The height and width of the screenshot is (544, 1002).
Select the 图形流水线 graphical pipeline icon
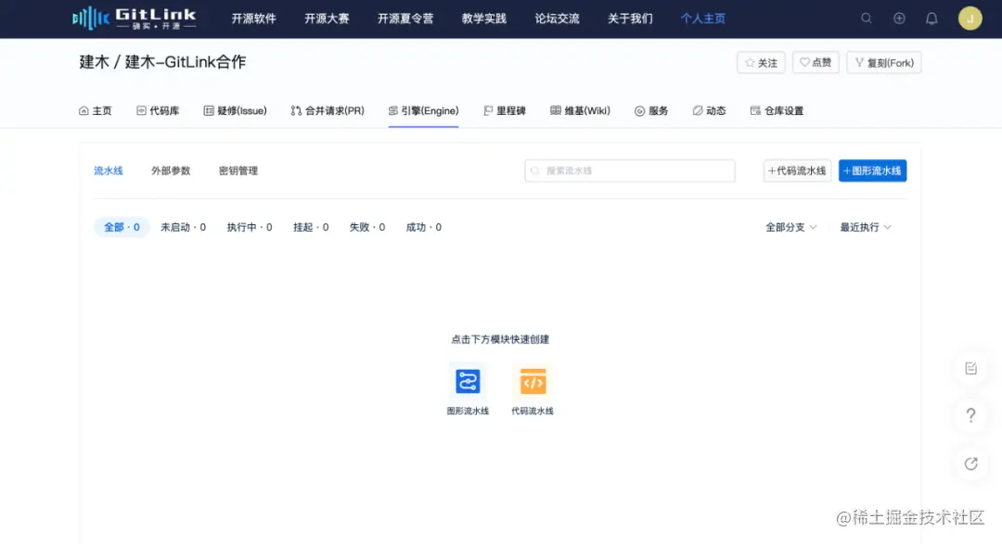(x=468, y=382)
